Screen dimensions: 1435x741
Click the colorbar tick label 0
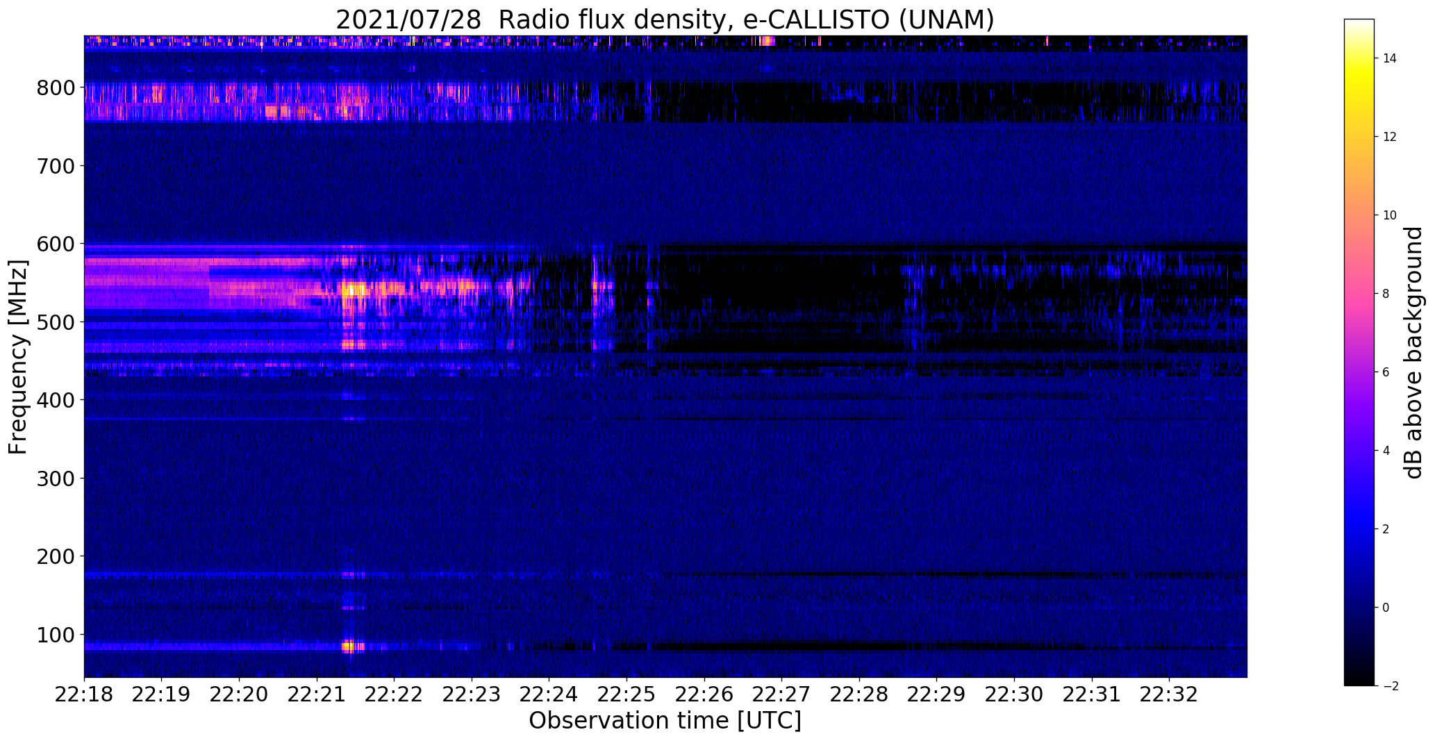(1386, 608)
